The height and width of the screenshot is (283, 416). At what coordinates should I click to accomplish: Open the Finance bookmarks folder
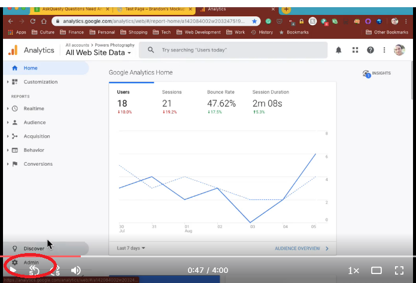[72, 32]
